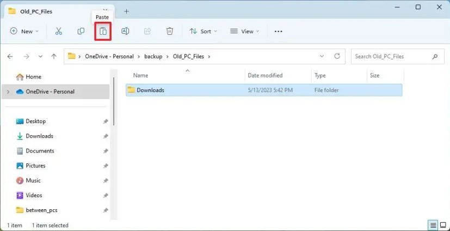Close the File Explorer window

439,7
